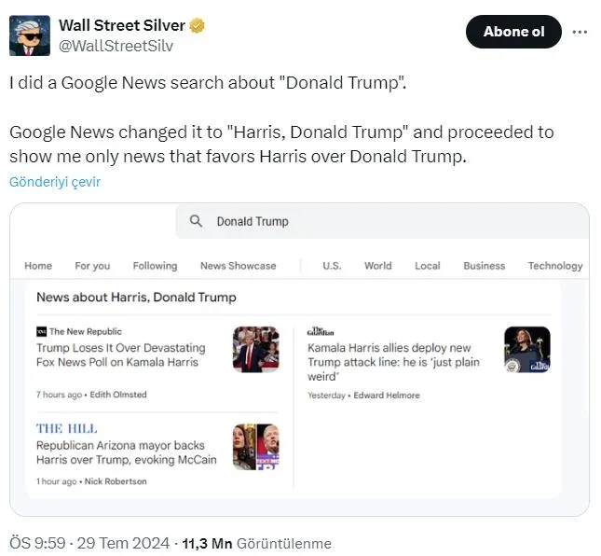The width and height of the screenshot is (601, 556).
Task: Open the three-dot more options menu
Action: [580, 32]
